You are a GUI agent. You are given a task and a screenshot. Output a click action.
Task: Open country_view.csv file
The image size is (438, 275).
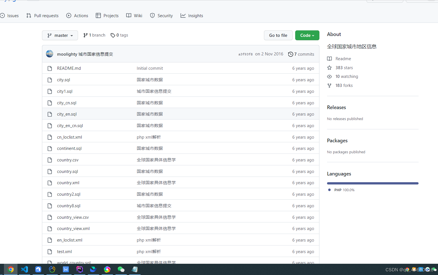tap(73, 217)
